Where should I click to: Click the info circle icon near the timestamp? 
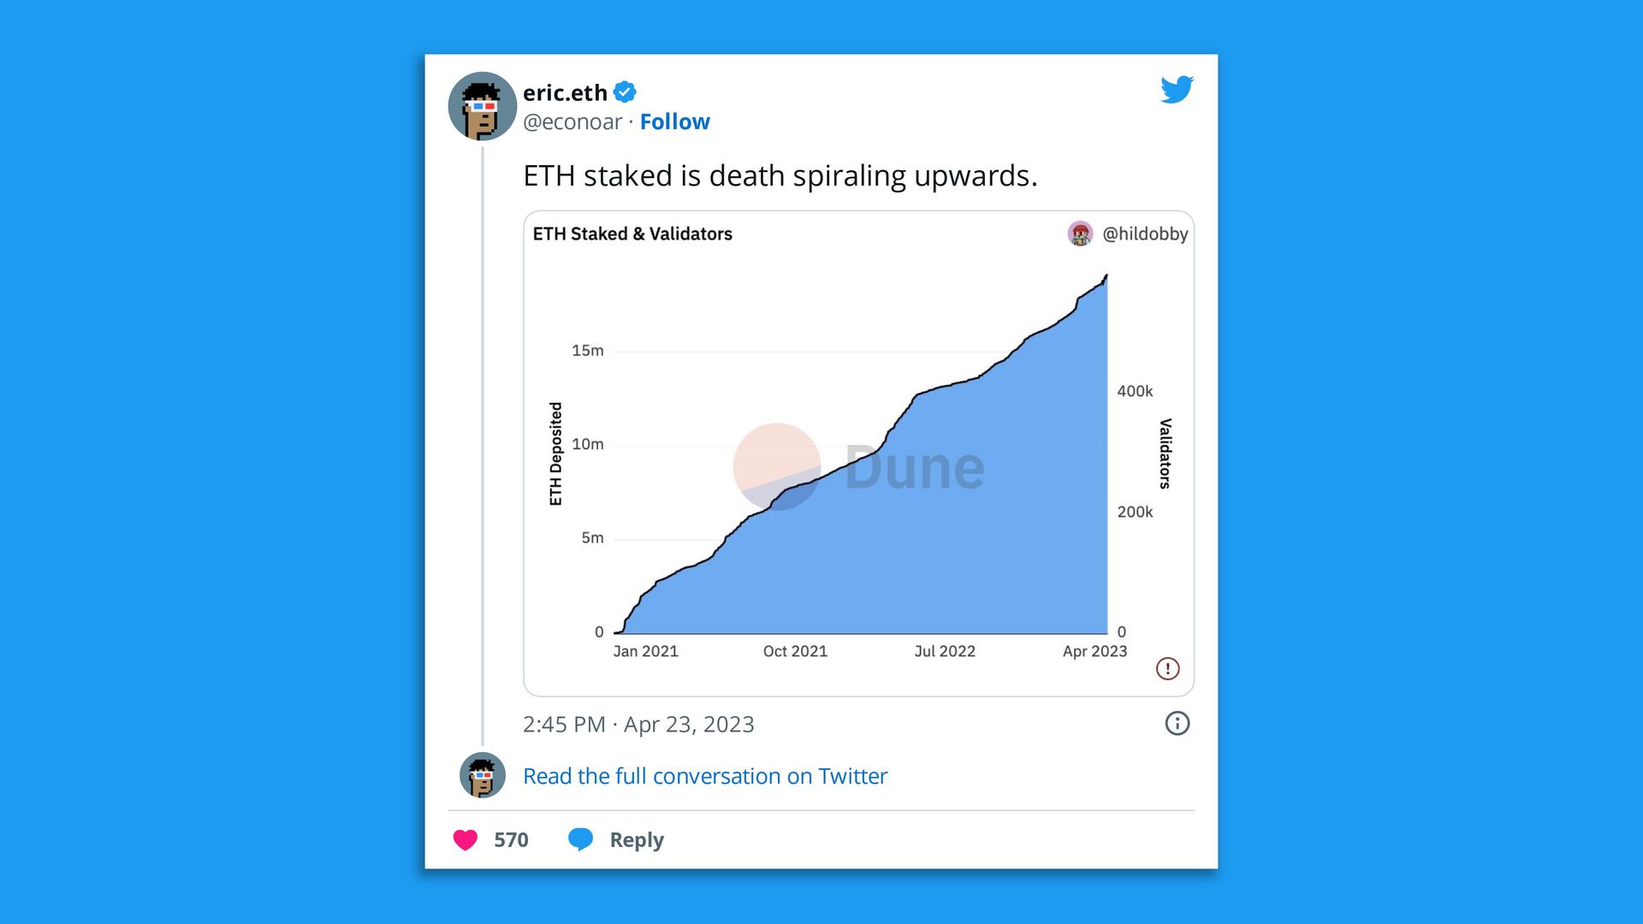1177,724
